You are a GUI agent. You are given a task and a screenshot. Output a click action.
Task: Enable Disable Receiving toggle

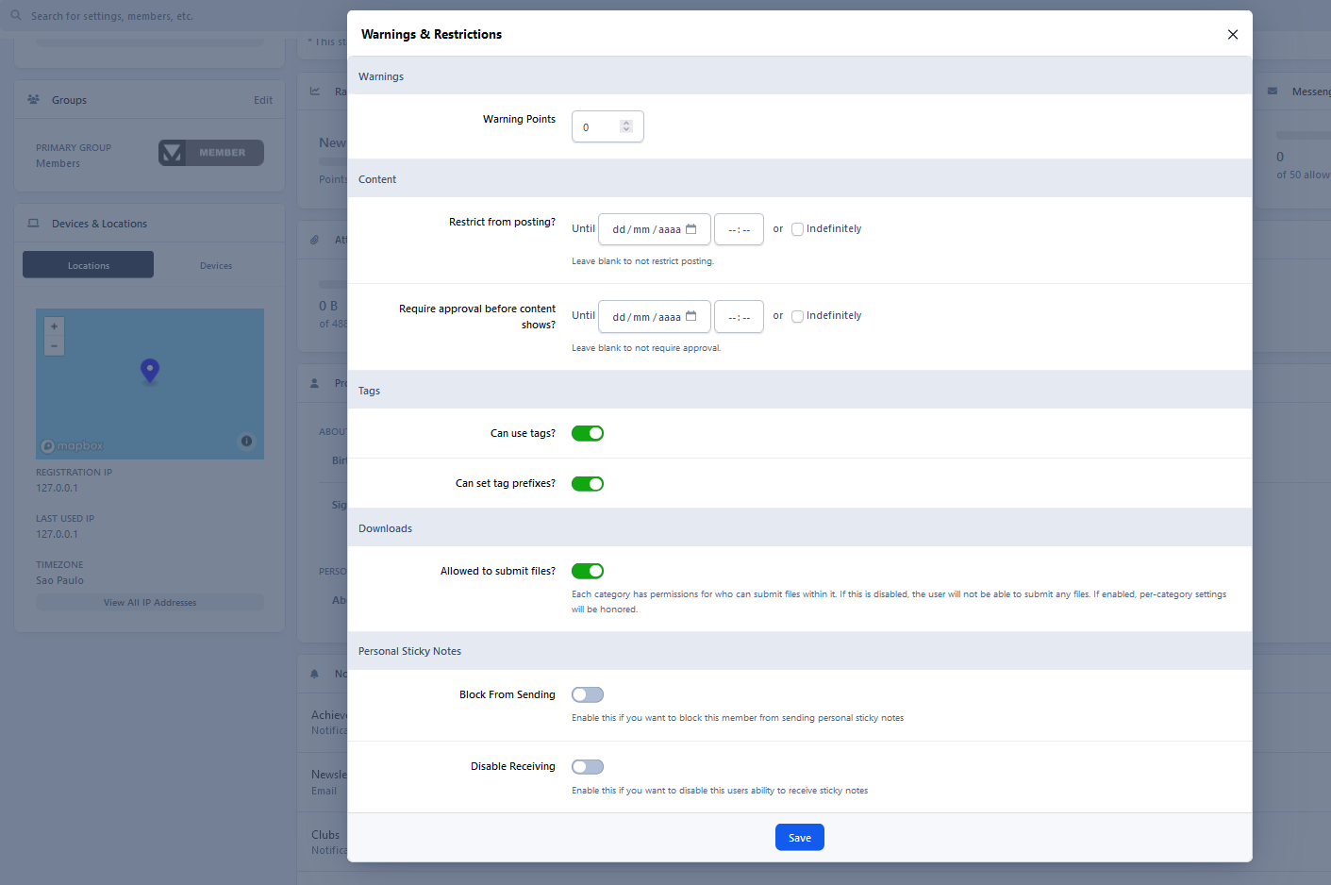[588, 767]
